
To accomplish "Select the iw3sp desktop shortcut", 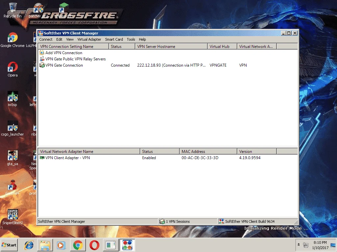I will coord(13,99).
